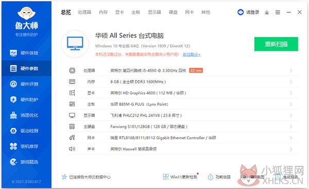Click the 请登录 account avatar icon
Image resolution: width=309 pixels, height=189 pixels.
point(241,12)
